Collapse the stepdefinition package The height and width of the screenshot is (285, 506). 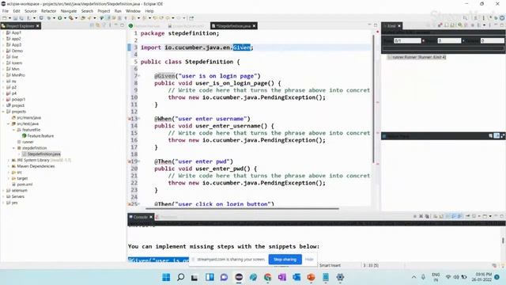pyautogui.click(x=14, y=148)
